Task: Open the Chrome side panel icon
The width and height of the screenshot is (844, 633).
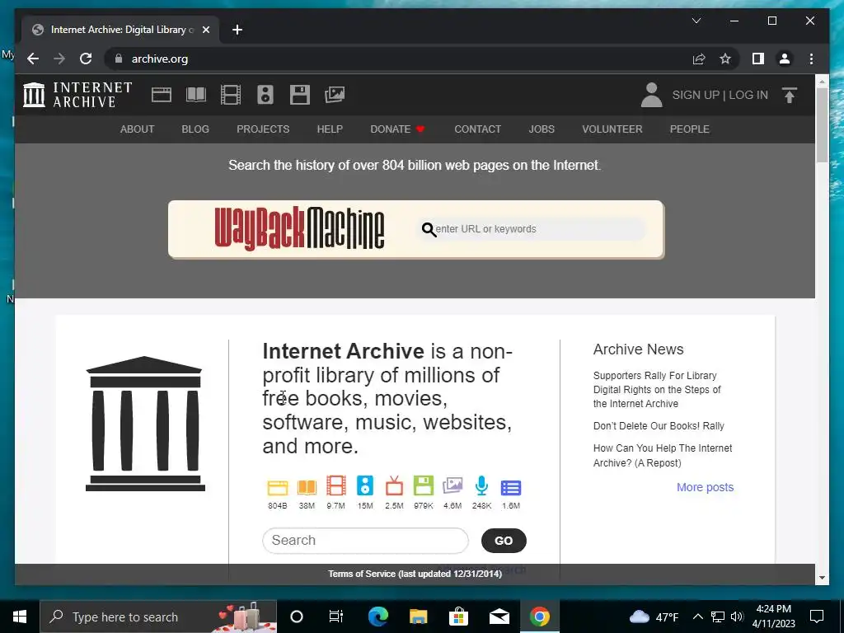Action: [x=758, y=59]
